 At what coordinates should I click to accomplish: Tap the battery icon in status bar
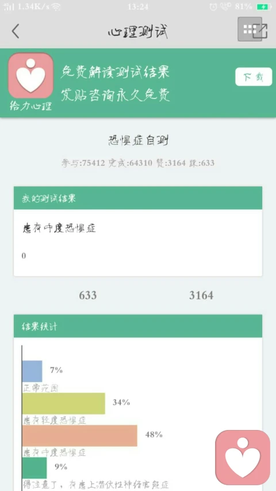[x=263, y=6]
